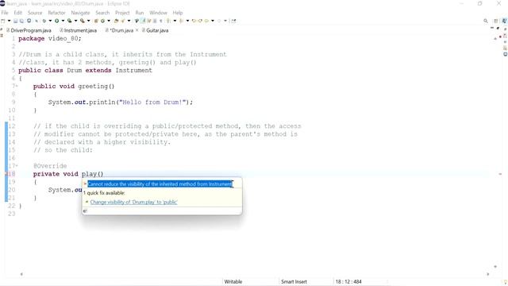Image resolution: width=508 pixels, height=286 pixels.
Task: Open the Coverage dropdown arrow
Action: click(76, 21)
